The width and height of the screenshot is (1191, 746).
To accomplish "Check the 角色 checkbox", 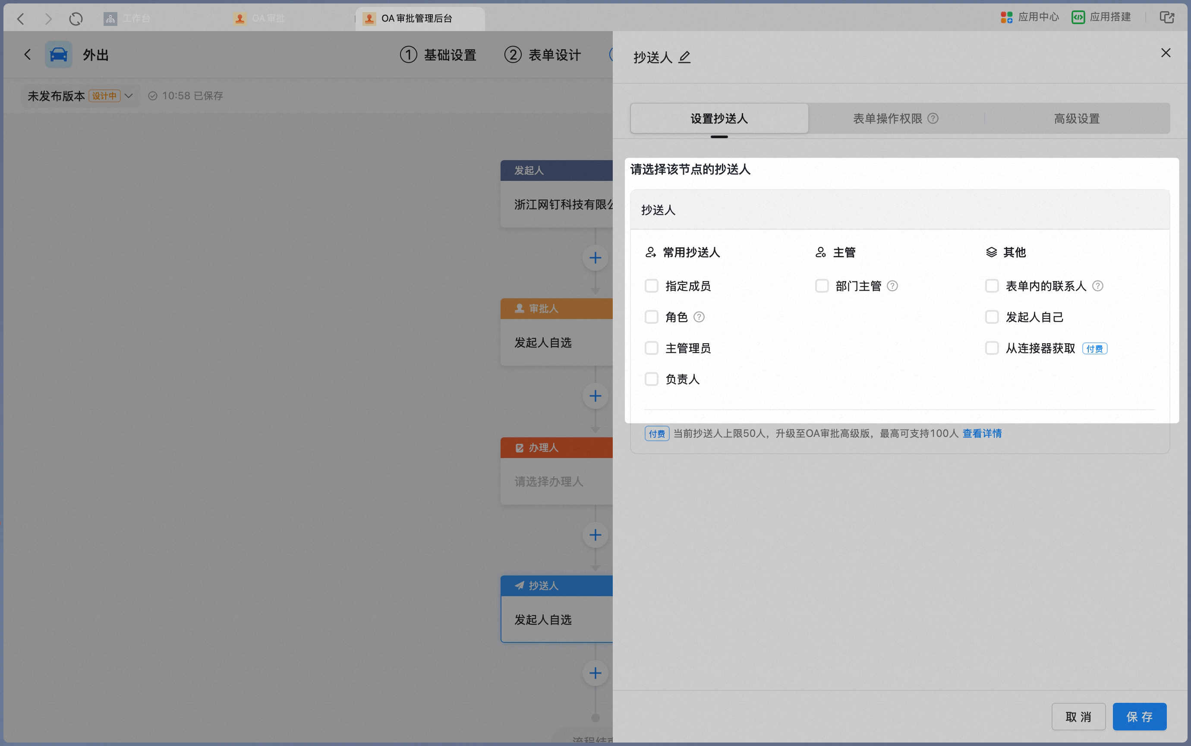I will 652,317.
